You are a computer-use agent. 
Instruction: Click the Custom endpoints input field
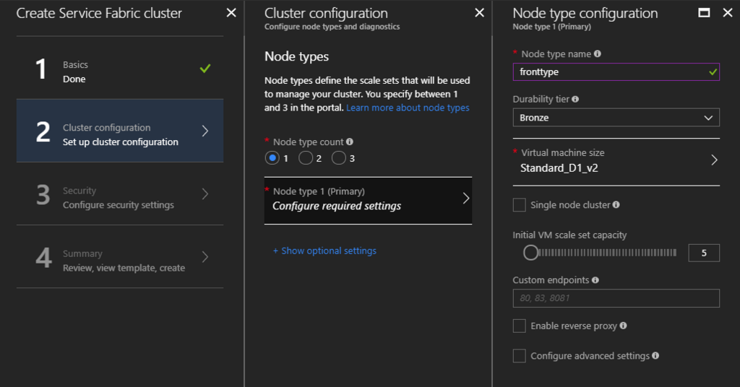pyautogui.click(x=616, y=298)
